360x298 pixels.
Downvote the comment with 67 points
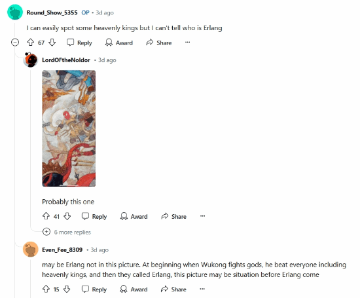52,43
